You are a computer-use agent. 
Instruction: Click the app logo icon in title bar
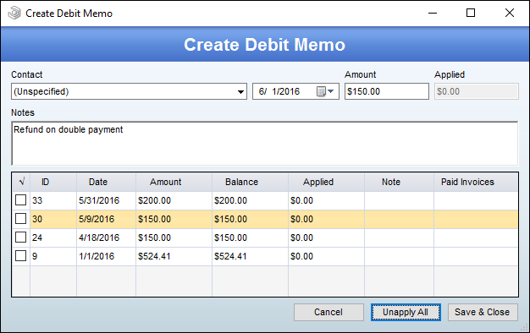point(14,14)
